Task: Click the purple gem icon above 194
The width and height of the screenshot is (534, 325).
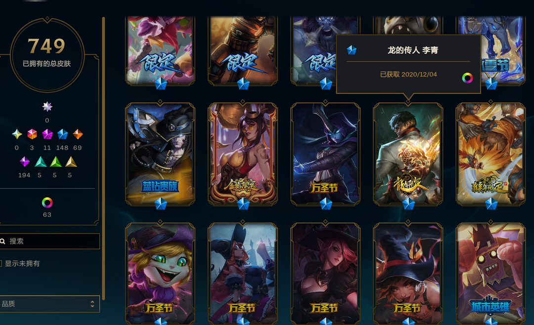Action: 25,162
